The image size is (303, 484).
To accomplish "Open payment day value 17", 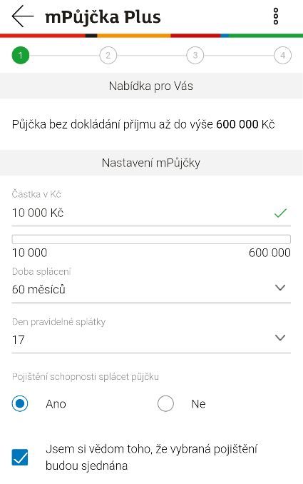I will pos(151,340).
